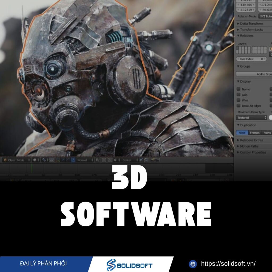Select the translate manipulator arrow icon
The height and width of the screenshot is (272, 272).
63,160
